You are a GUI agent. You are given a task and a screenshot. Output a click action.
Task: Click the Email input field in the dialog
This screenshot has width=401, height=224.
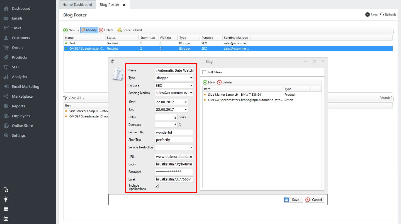coord(174,179)
